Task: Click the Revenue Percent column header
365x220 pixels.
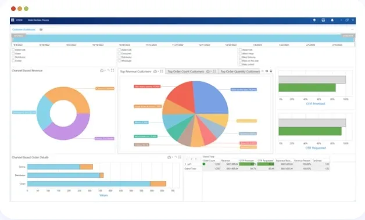Action: click(x=302, y=160)
